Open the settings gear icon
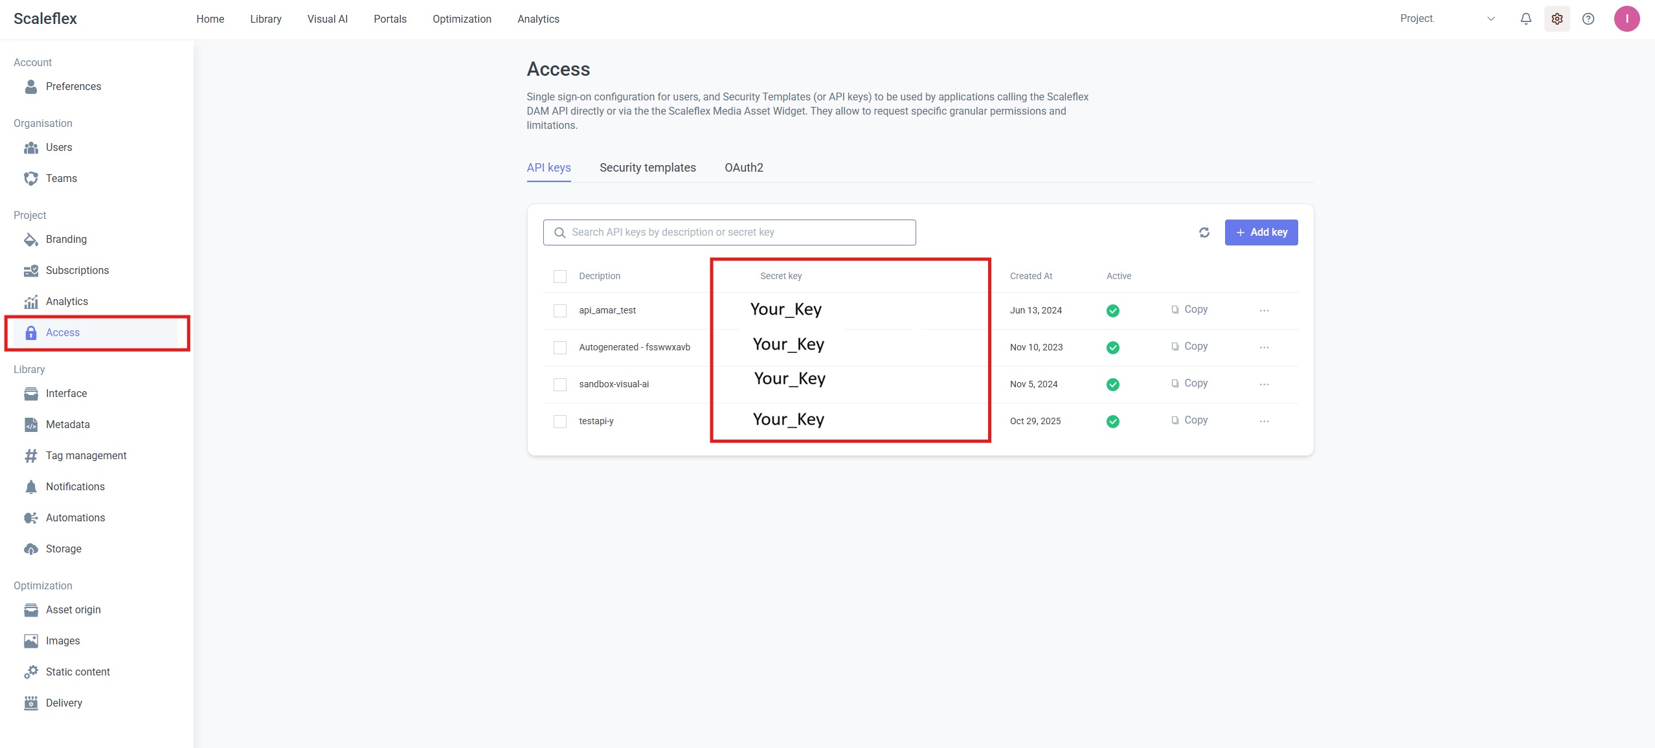This screenshot has height=748, width=1655. (x=1557, y=19)
